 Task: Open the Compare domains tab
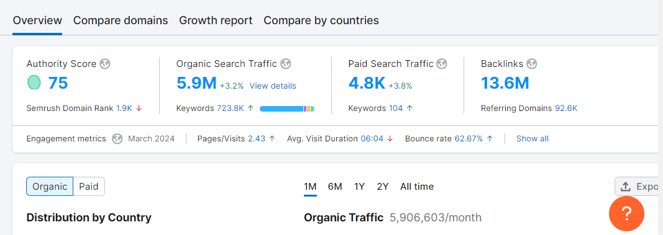click(121, 20)
